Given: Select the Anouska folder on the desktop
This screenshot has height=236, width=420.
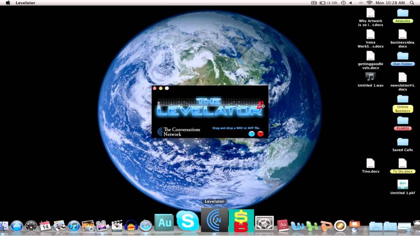Looking at the screenshot, I should (402, 16).
